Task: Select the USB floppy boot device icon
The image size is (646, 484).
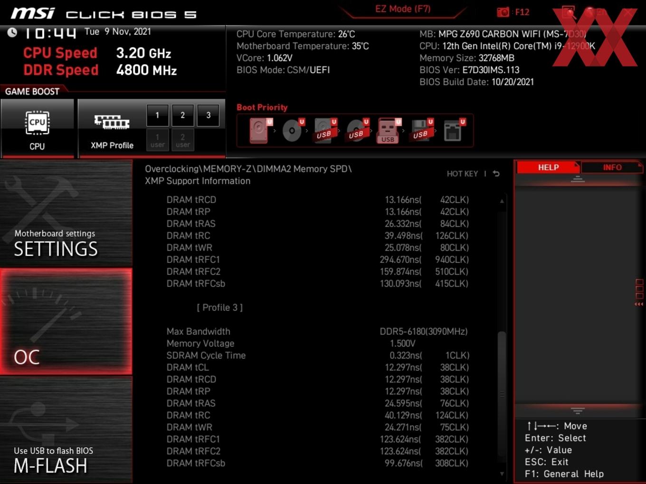Action: (x=422, y=130)
